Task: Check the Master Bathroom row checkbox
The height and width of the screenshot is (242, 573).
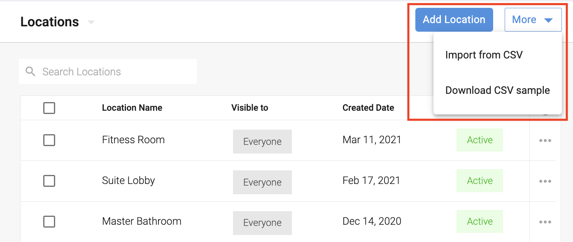Action: [x=49, y=221]
